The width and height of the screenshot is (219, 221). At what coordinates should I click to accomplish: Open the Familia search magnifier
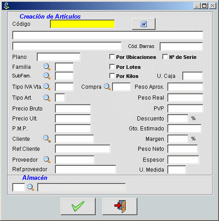pos(47,67)
